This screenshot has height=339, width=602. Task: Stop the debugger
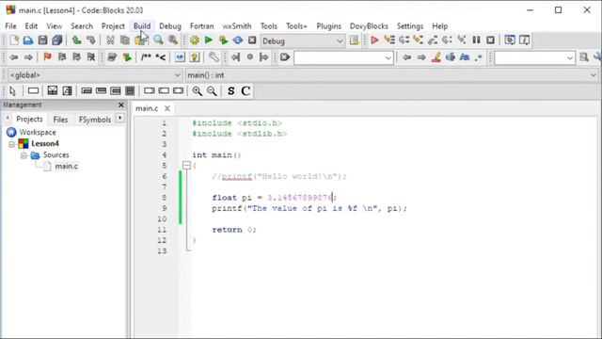(490, 40)
